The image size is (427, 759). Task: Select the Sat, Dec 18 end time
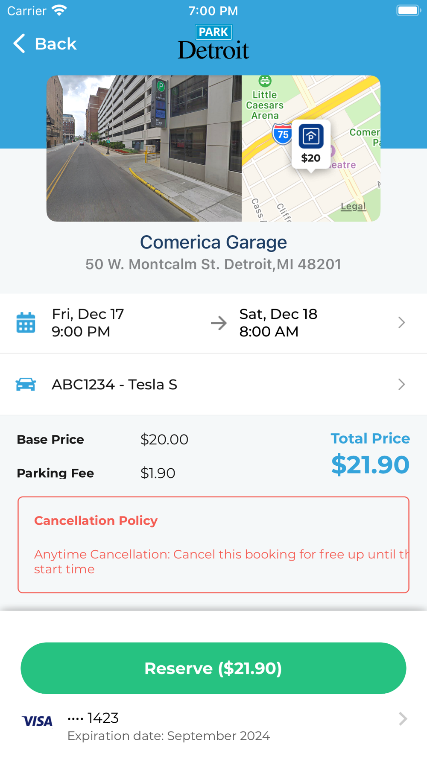[x=278, y=323]
